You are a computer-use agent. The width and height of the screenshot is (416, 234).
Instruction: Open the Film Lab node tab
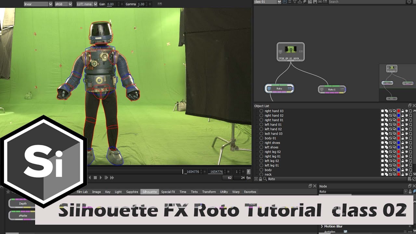tap(82, 192)
